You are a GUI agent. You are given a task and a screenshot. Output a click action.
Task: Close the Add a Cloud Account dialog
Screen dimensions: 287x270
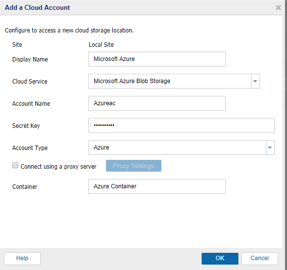[278, 8]
